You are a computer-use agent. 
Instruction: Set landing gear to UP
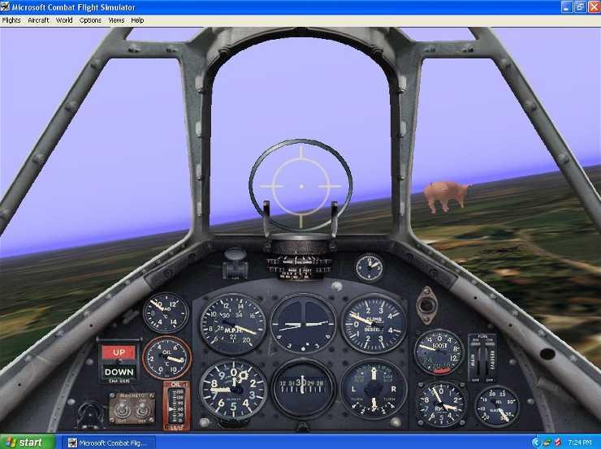[119, 352]
